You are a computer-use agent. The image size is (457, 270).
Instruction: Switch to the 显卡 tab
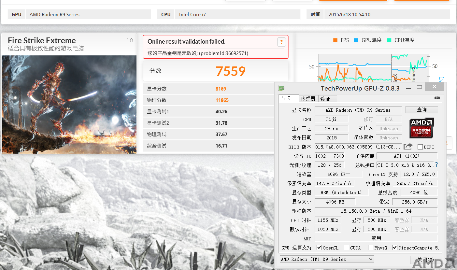289,98
